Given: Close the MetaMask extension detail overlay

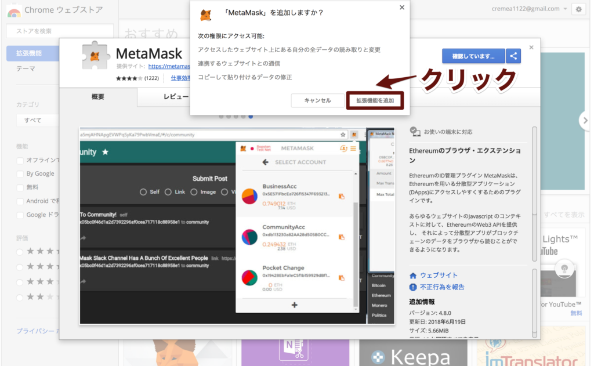Looking at the screenshot, I should (531, 48).
